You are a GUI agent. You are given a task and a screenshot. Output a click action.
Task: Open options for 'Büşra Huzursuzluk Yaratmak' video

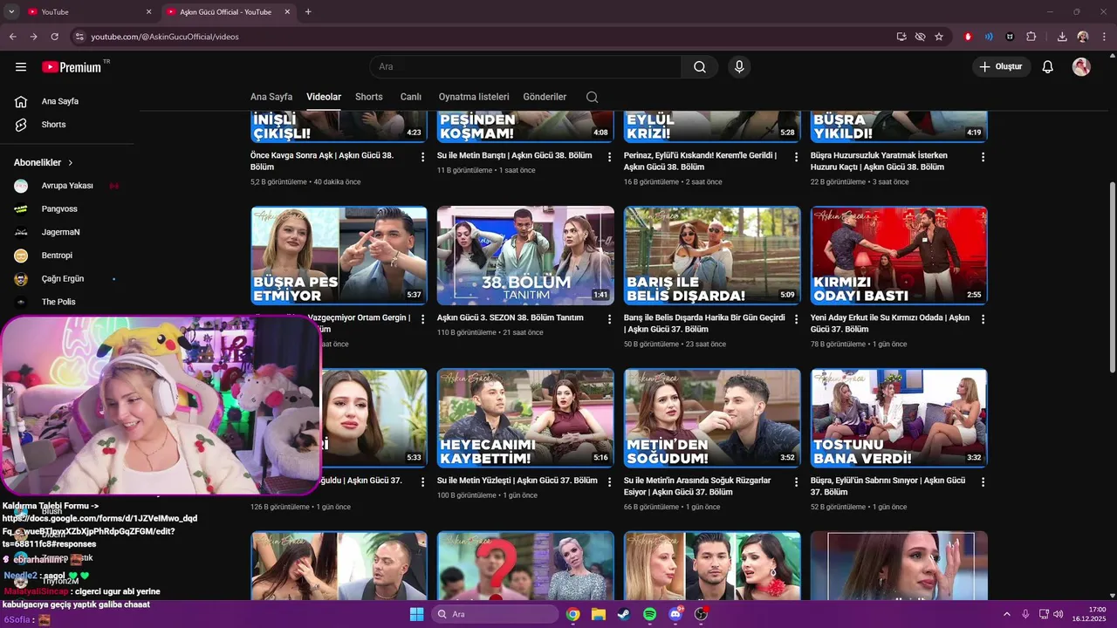click(983, 157)
